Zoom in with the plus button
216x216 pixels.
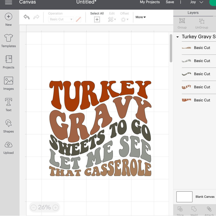(x=55, y=208)
